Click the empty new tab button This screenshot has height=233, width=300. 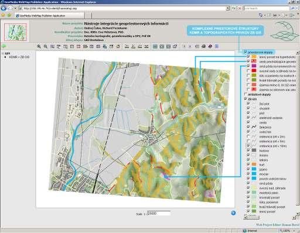88,16
